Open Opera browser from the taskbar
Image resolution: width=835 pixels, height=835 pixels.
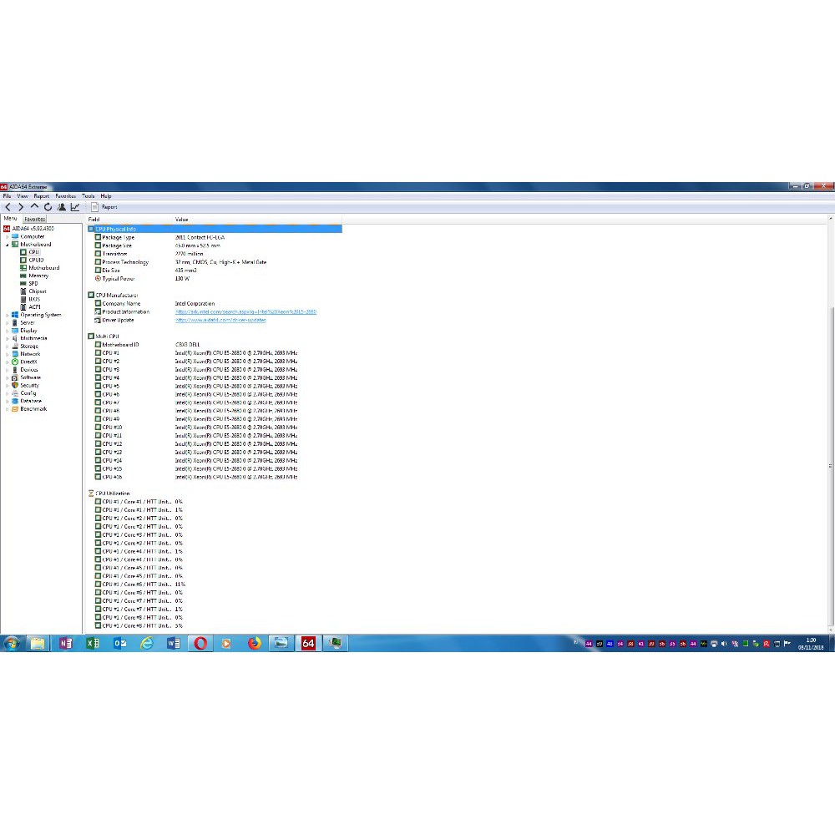tap(200, 643)
